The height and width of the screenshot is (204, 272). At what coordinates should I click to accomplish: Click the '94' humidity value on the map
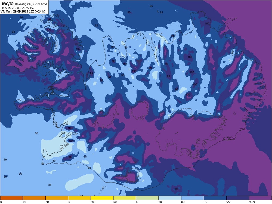point(21,17)
